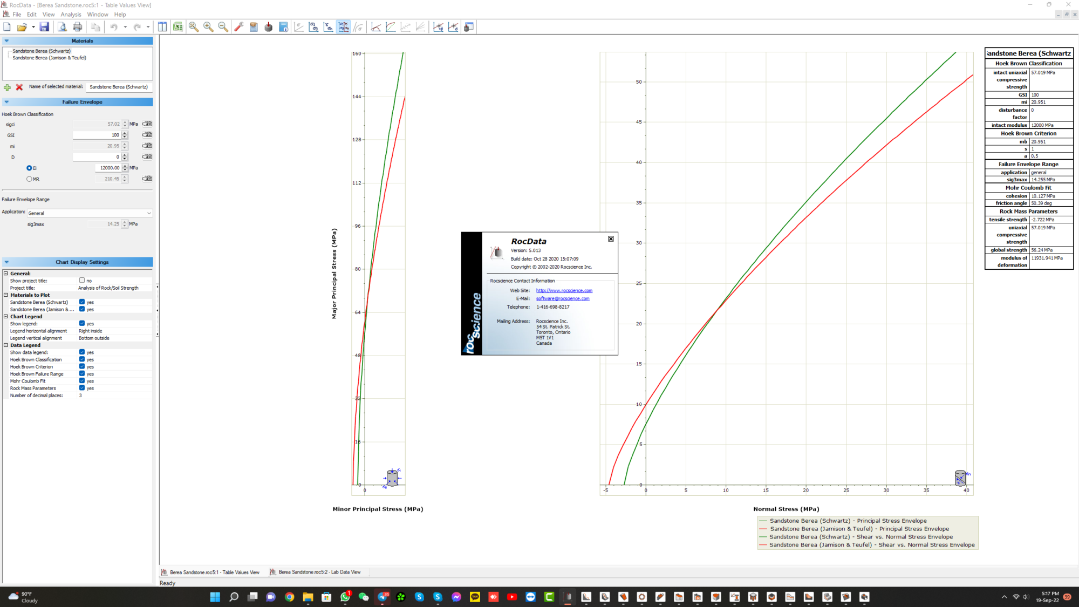Open the www.rocscience.com website link

(x=564, y=290)
